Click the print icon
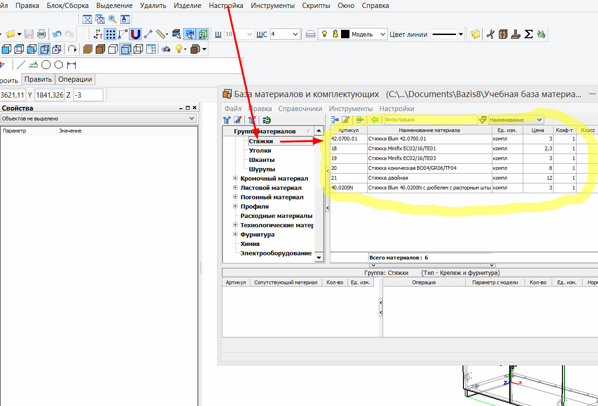 pos(41,34)
